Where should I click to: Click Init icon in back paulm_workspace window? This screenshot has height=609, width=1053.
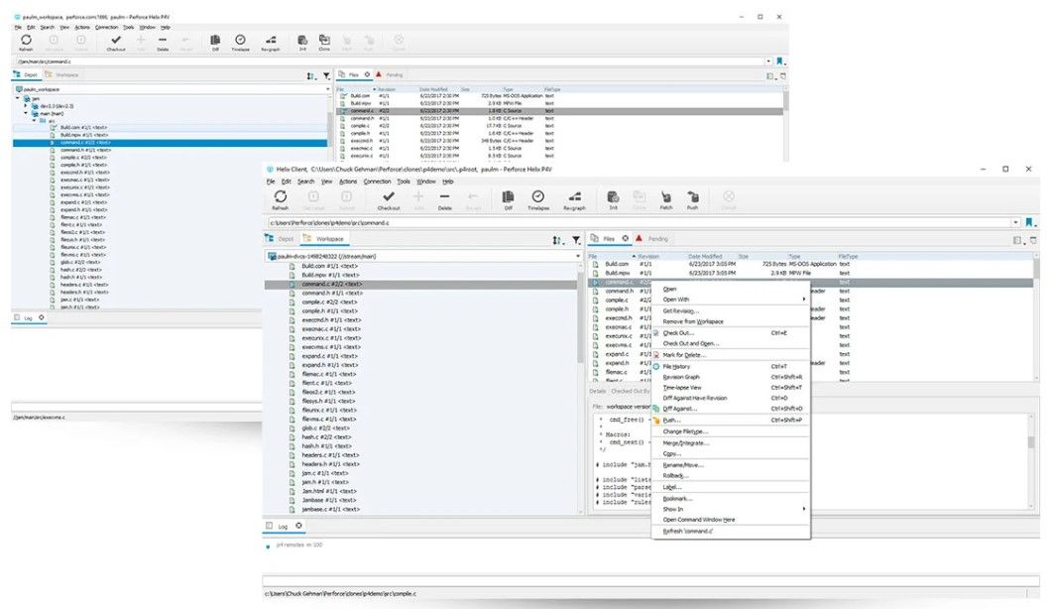302,41
